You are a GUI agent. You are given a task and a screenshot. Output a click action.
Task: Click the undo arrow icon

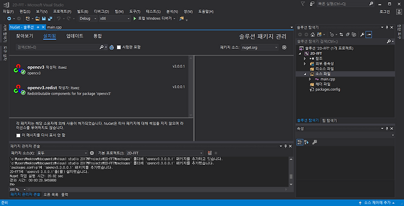(x=58, y=18)
